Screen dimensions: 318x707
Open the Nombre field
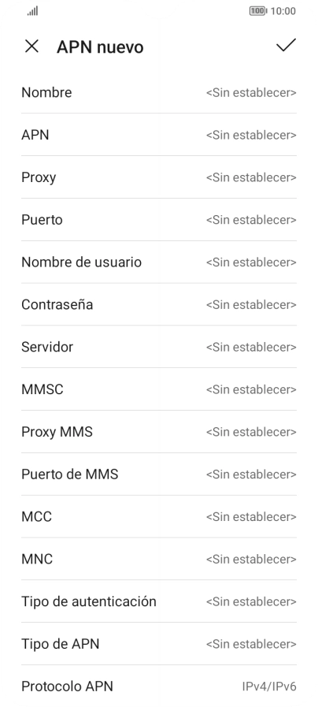click(x=159, y=92)
